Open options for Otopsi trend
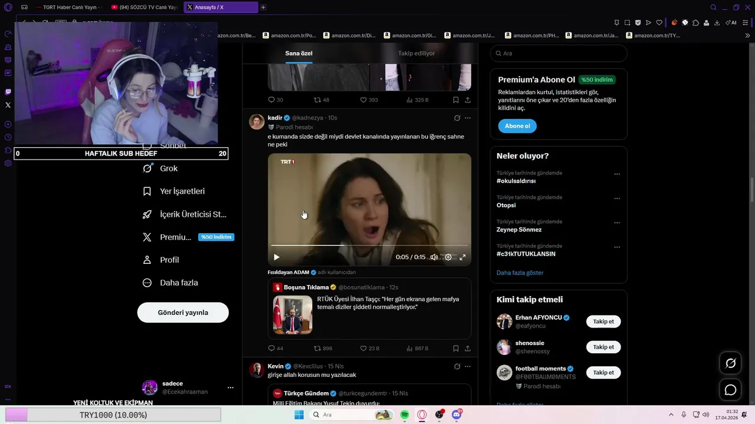755x424 pixels. [617, 198]
